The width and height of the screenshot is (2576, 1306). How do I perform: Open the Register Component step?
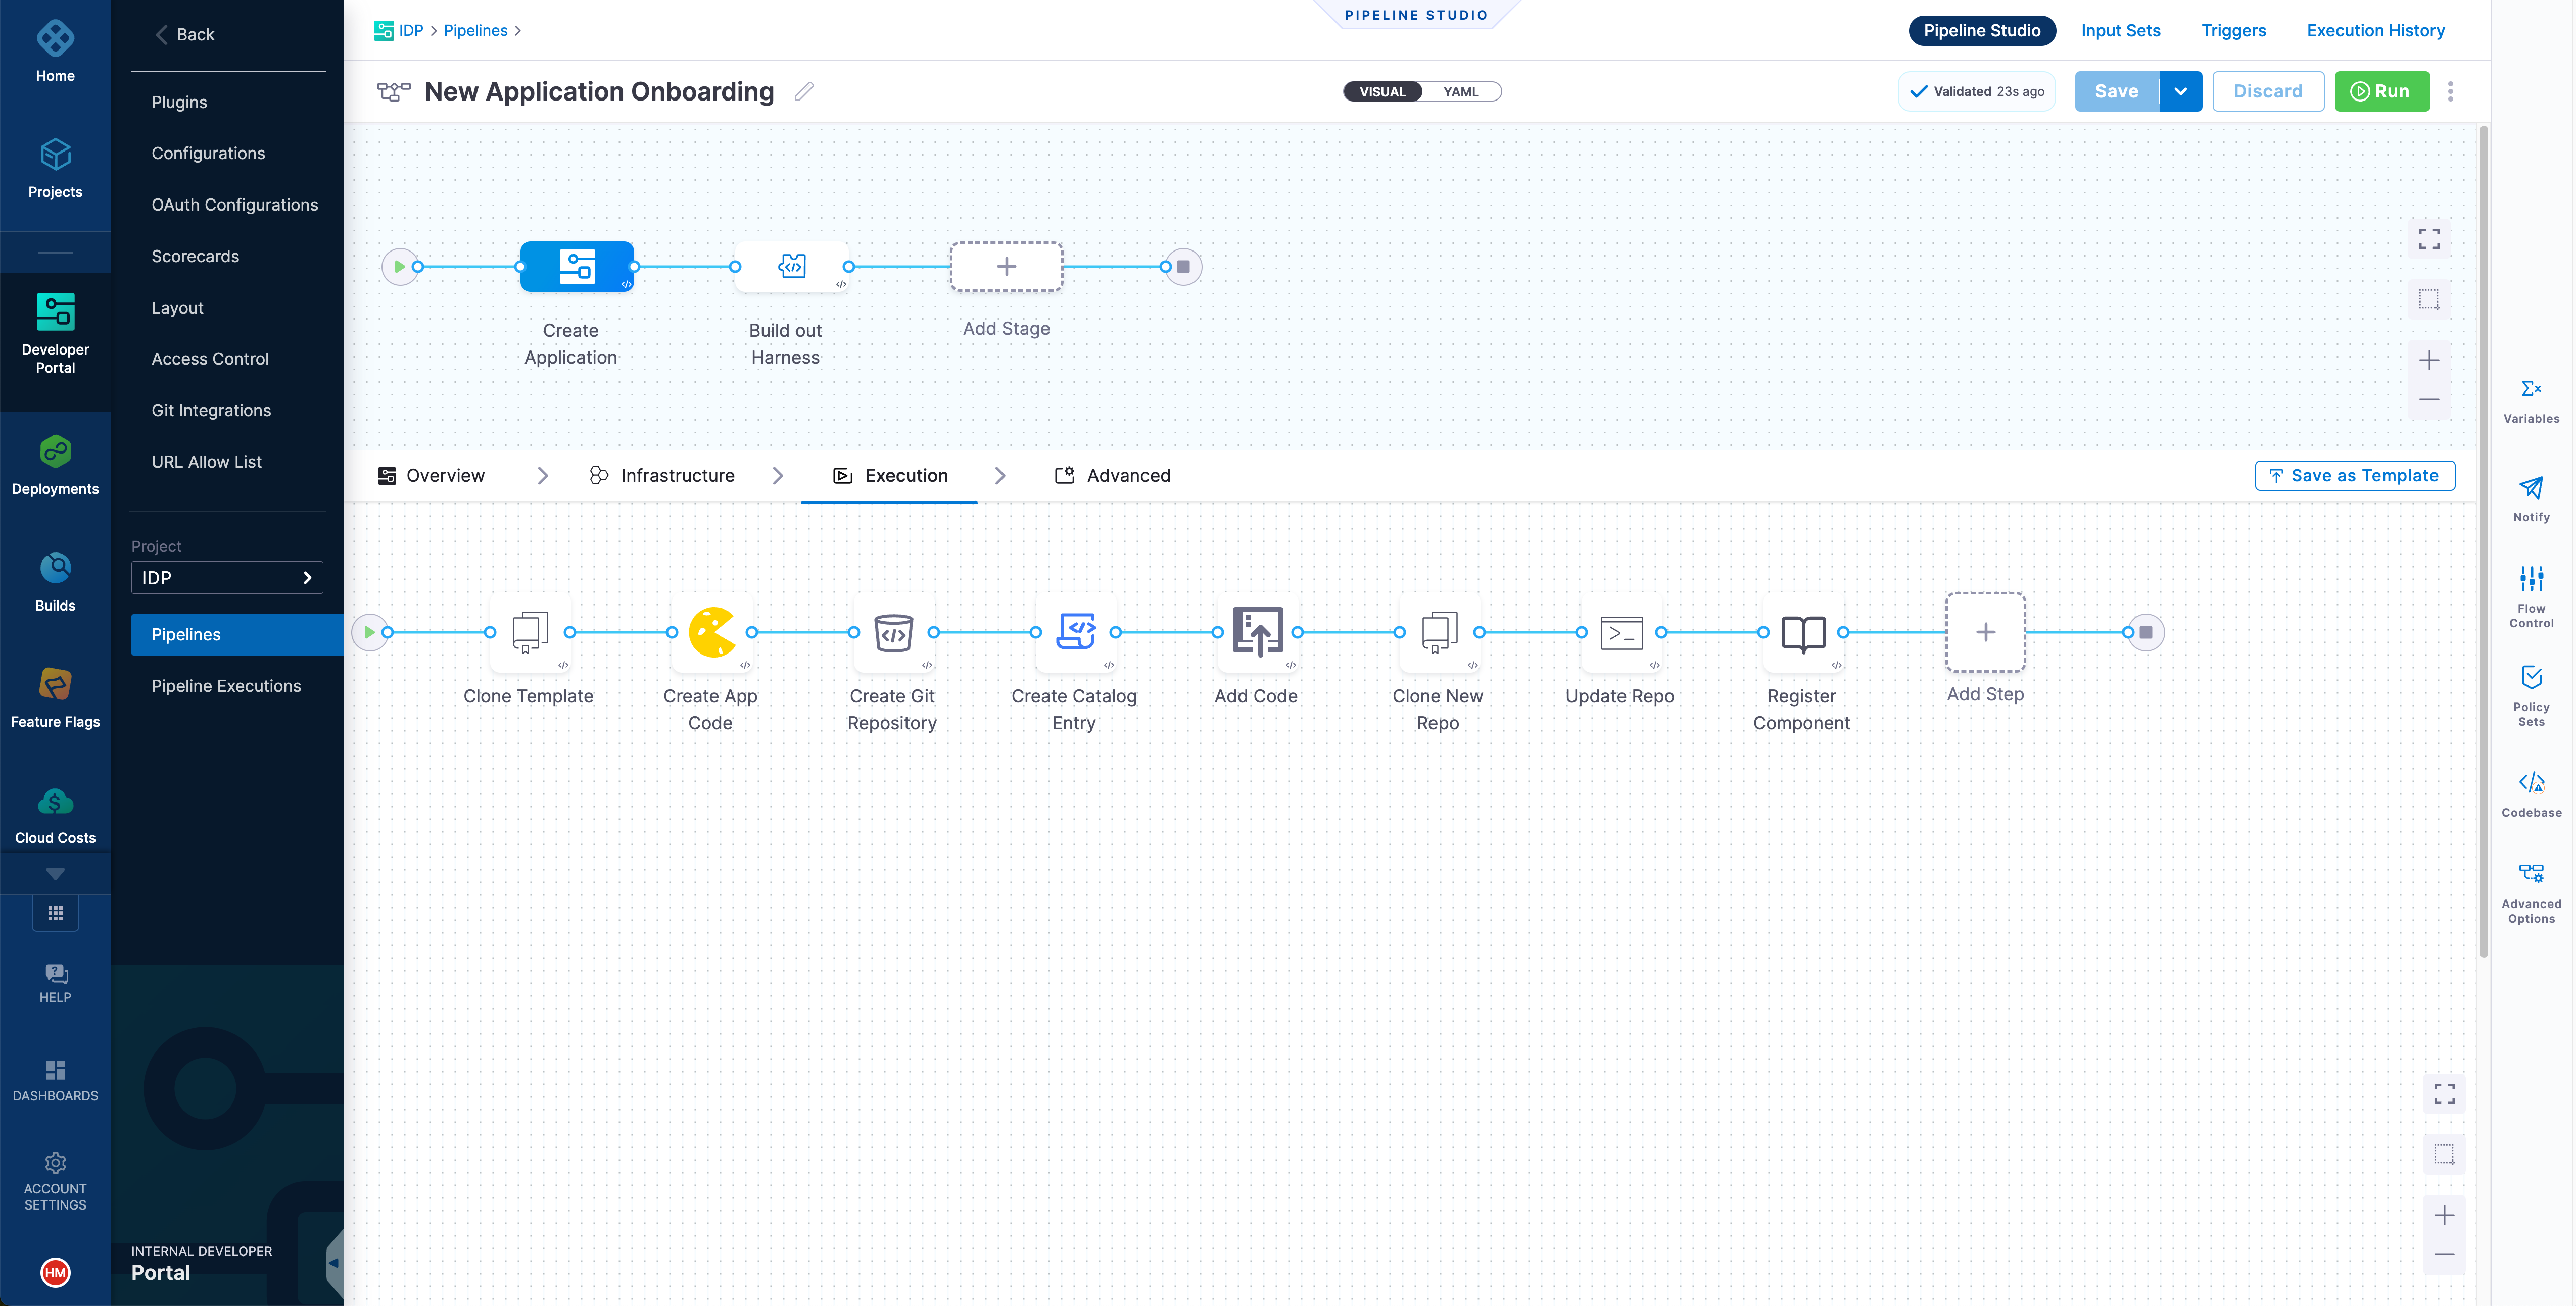[1802, 631]
